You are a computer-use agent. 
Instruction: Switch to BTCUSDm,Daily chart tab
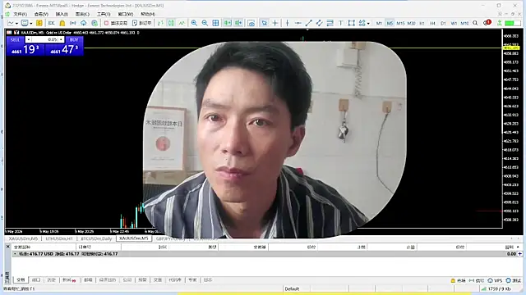96,238
